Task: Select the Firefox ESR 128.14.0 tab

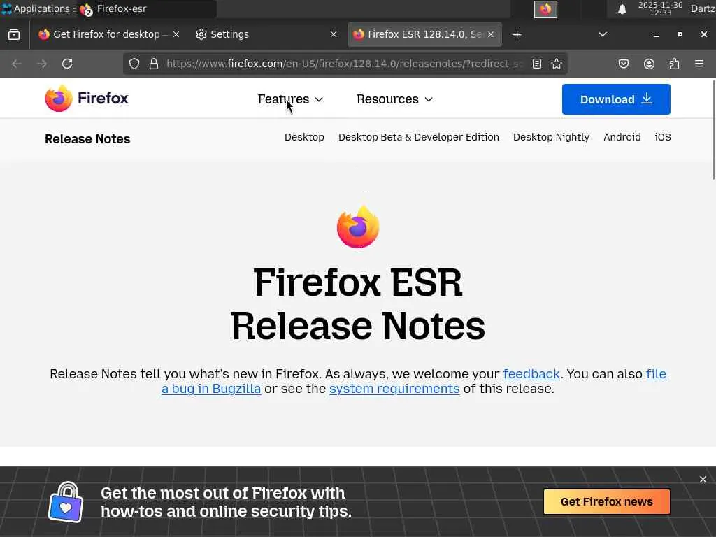Action: coord(424,34)
